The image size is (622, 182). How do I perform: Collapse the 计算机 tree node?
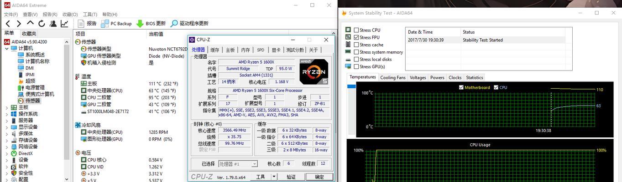[x=6, y=48]
